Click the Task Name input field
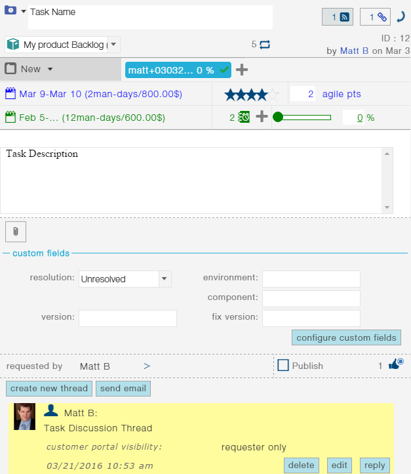Viewport: 411px width, 474px height. [150, 17]
